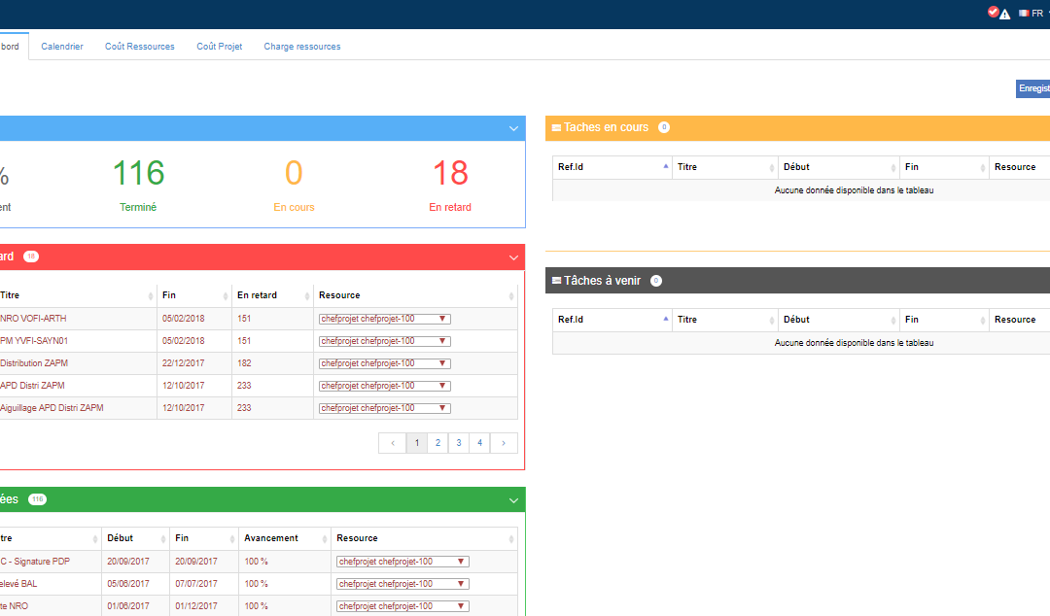The width and height of the screenshot is (1050, 616).
Task: Switch to the Calendrier tab
Action: (62, 47)
